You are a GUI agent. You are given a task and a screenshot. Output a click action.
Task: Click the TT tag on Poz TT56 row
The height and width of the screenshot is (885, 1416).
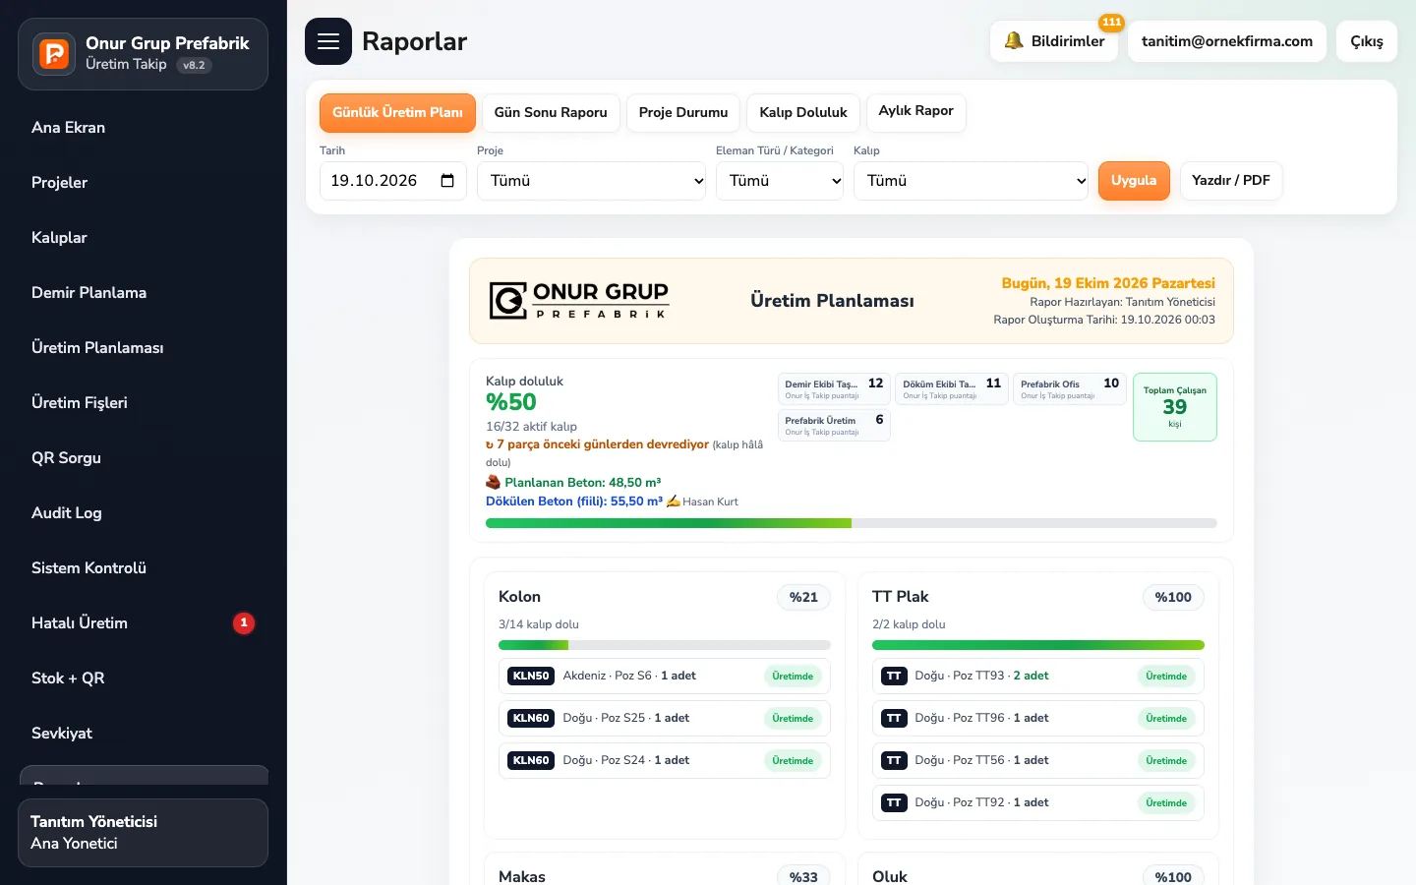(x=894, y=760)
